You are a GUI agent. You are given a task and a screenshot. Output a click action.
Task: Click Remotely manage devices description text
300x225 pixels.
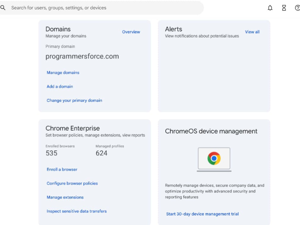tap(214, 191)
